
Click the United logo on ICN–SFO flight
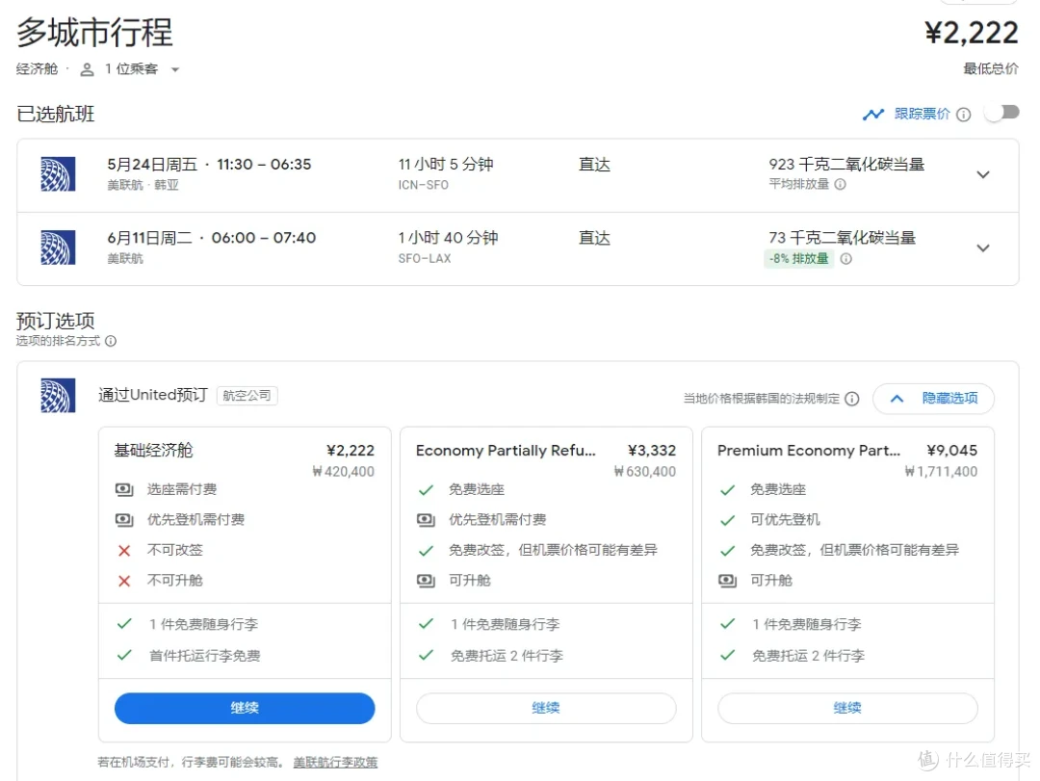tap(58, 174)
